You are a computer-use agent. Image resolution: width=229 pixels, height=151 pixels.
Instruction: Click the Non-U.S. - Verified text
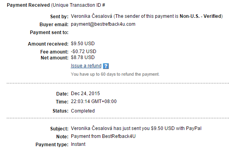(x=200, y=16)
